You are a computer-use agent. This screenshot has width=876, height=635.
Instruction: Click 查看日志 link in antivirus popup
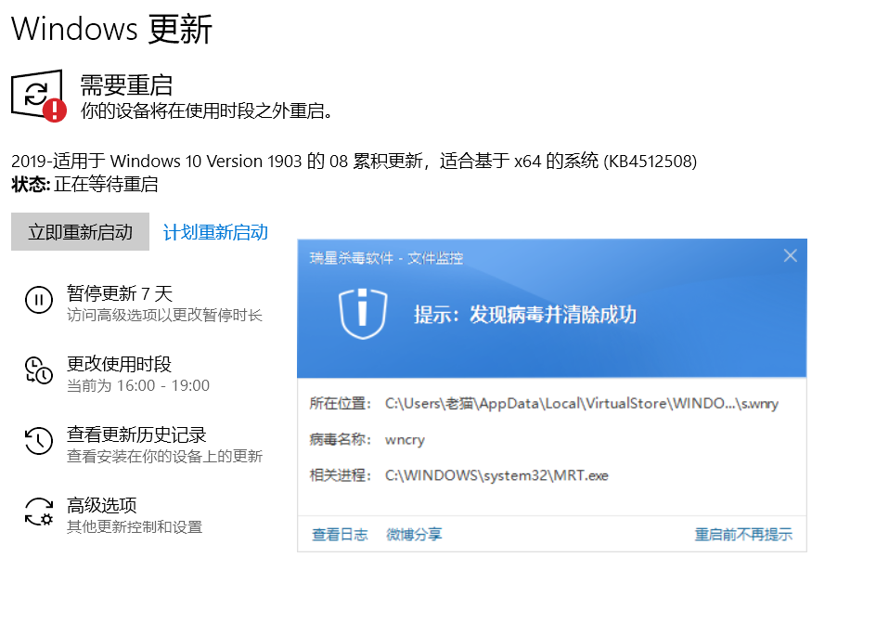(x=340, y=535)
